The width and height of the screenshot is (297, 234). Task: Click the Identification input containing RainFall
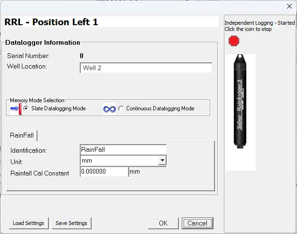coord(123,149)
